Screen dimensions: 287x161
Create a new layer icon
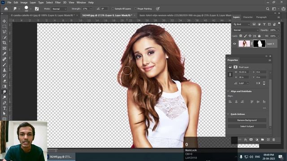pyautogui.click(x=268, y=140)
